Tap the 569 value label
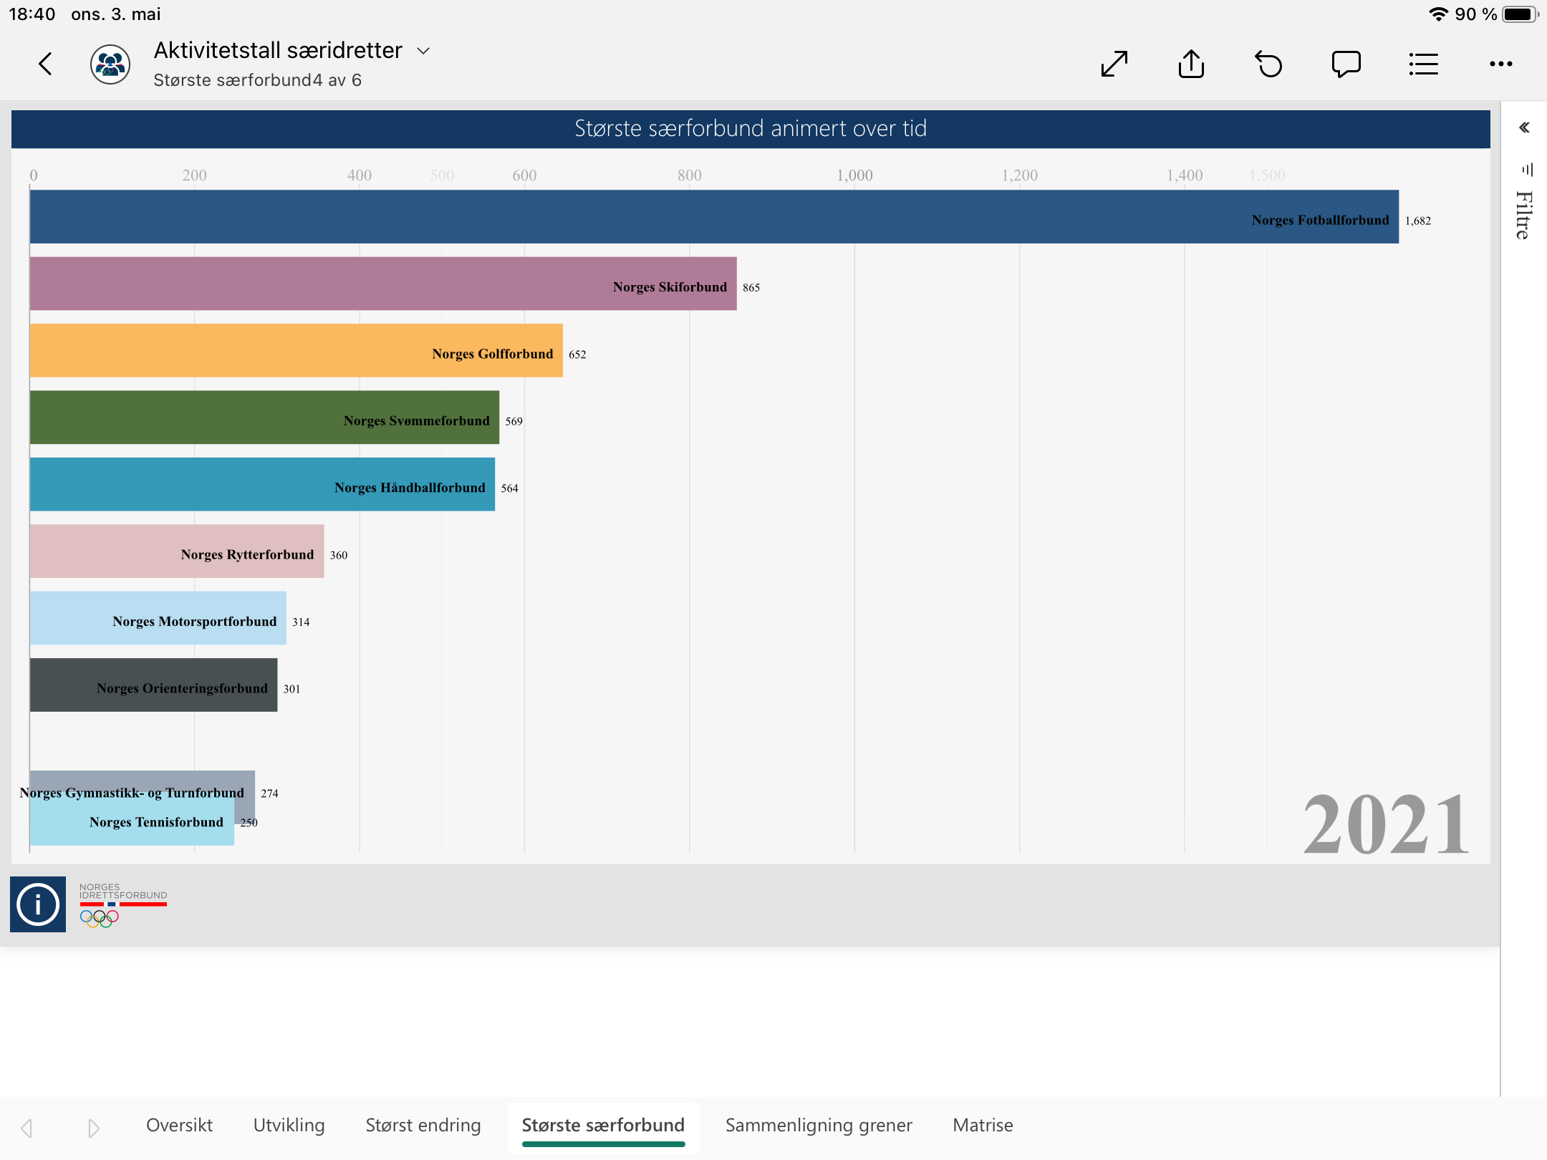Viewport: 1547px width, 1160px height. tap(514, 421)
